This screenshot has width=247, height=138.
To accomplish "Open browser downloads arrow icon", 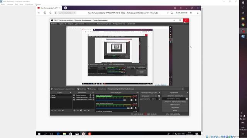I will pyautogui.click(x=198, y=13).
